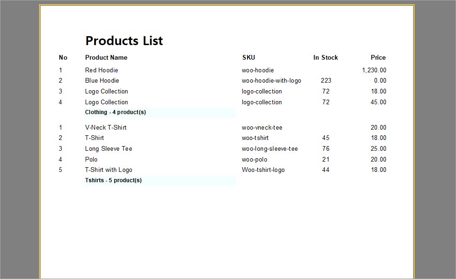
Task: Click the Tshirts - 5 product(s) group summary
Action: tap(113, 180)
